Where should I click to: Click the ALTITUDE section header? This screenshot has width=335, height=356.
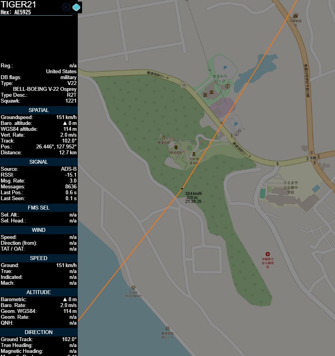(x=39, y=292)
